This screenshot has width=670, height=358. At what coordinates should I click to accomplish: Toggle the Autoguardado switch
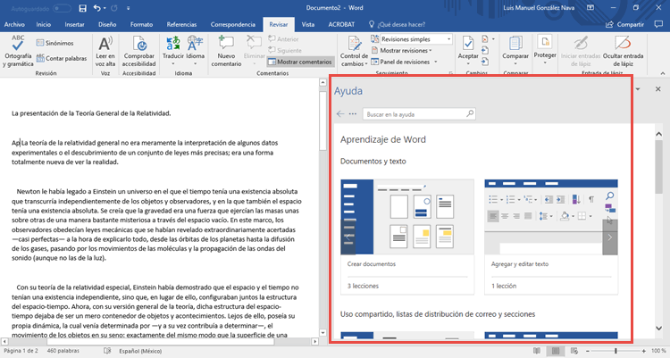pyautogui.click(x=64, y=8)
